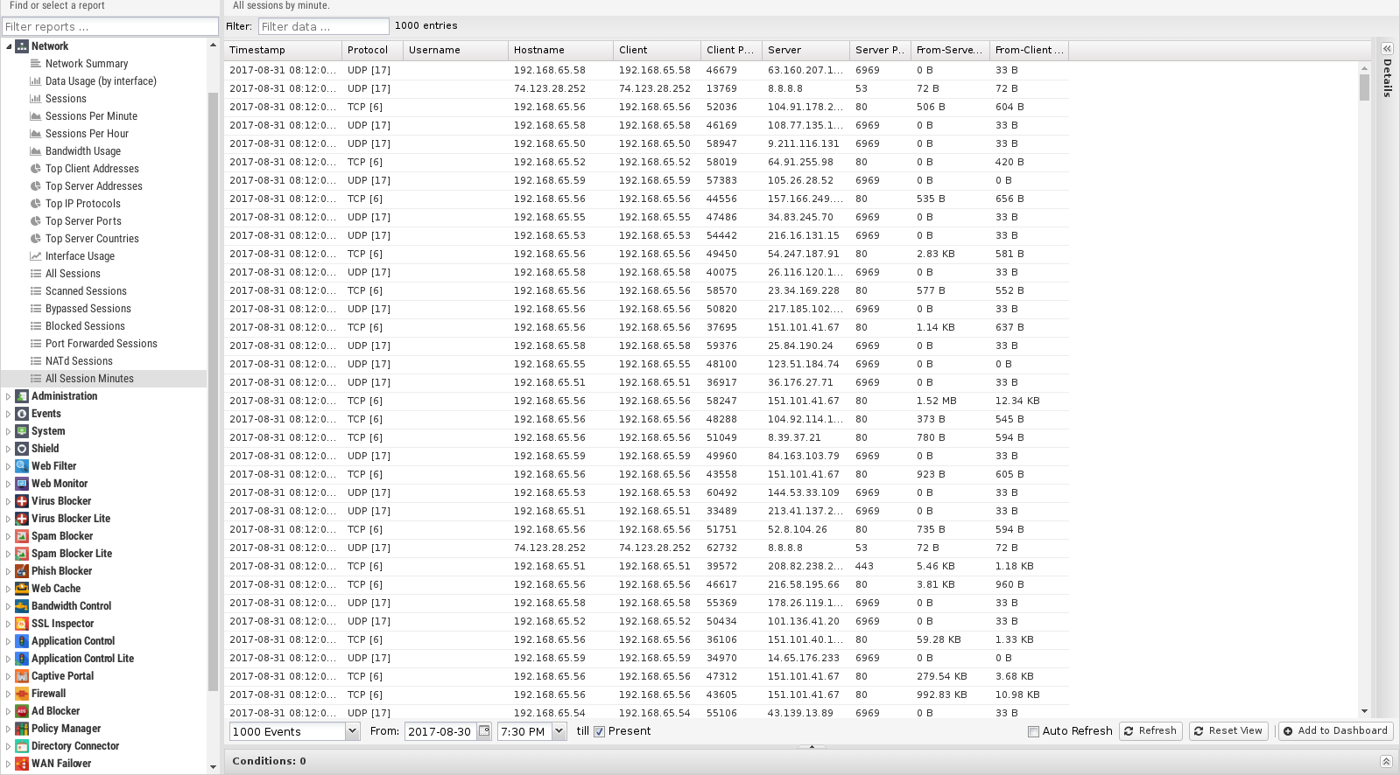Click Add to Dashboard button
This screenshot has height=775, width=1400.
point(1335,730)
